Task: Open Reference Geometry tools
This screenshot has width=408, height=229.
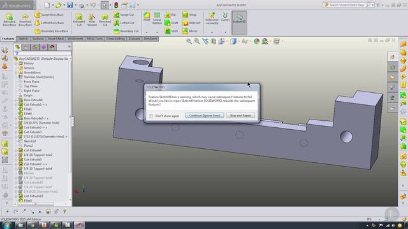Action: [212, 18]
